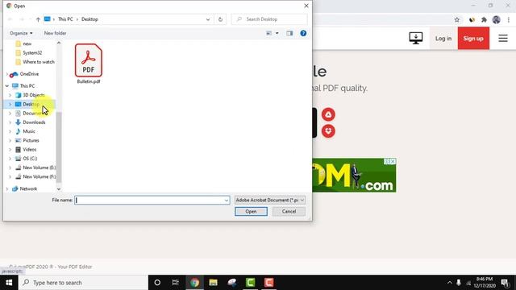The height and width of the screenshot is (290, 516).
Task: Open the view options dropdown arrow
Action: tap(277, 33)
